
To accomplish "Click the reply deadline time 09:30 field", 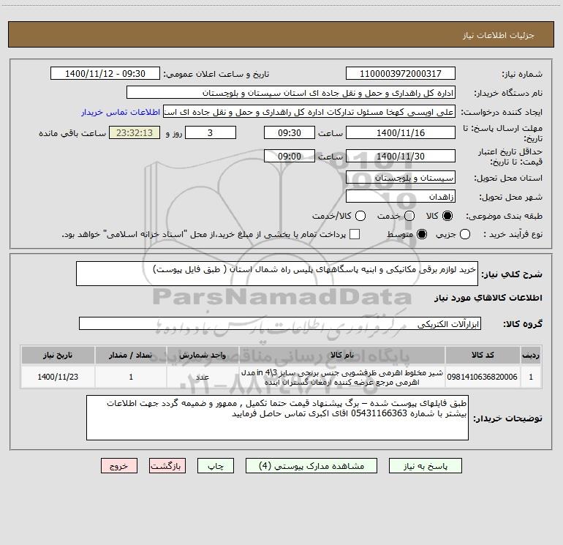I will (x=290, y=132).
